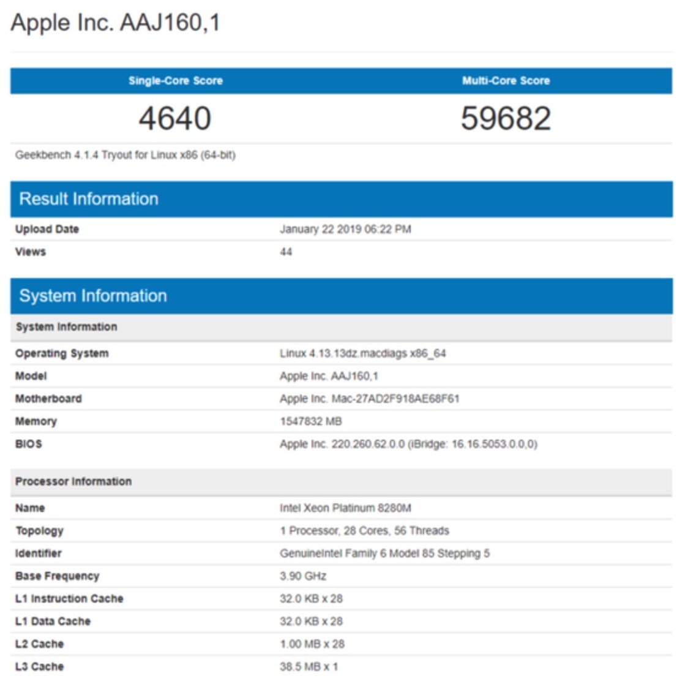Select the GenuineIntel Family 6 Model 85 value
The image size is (677, 692).
[x=384, y=554]
